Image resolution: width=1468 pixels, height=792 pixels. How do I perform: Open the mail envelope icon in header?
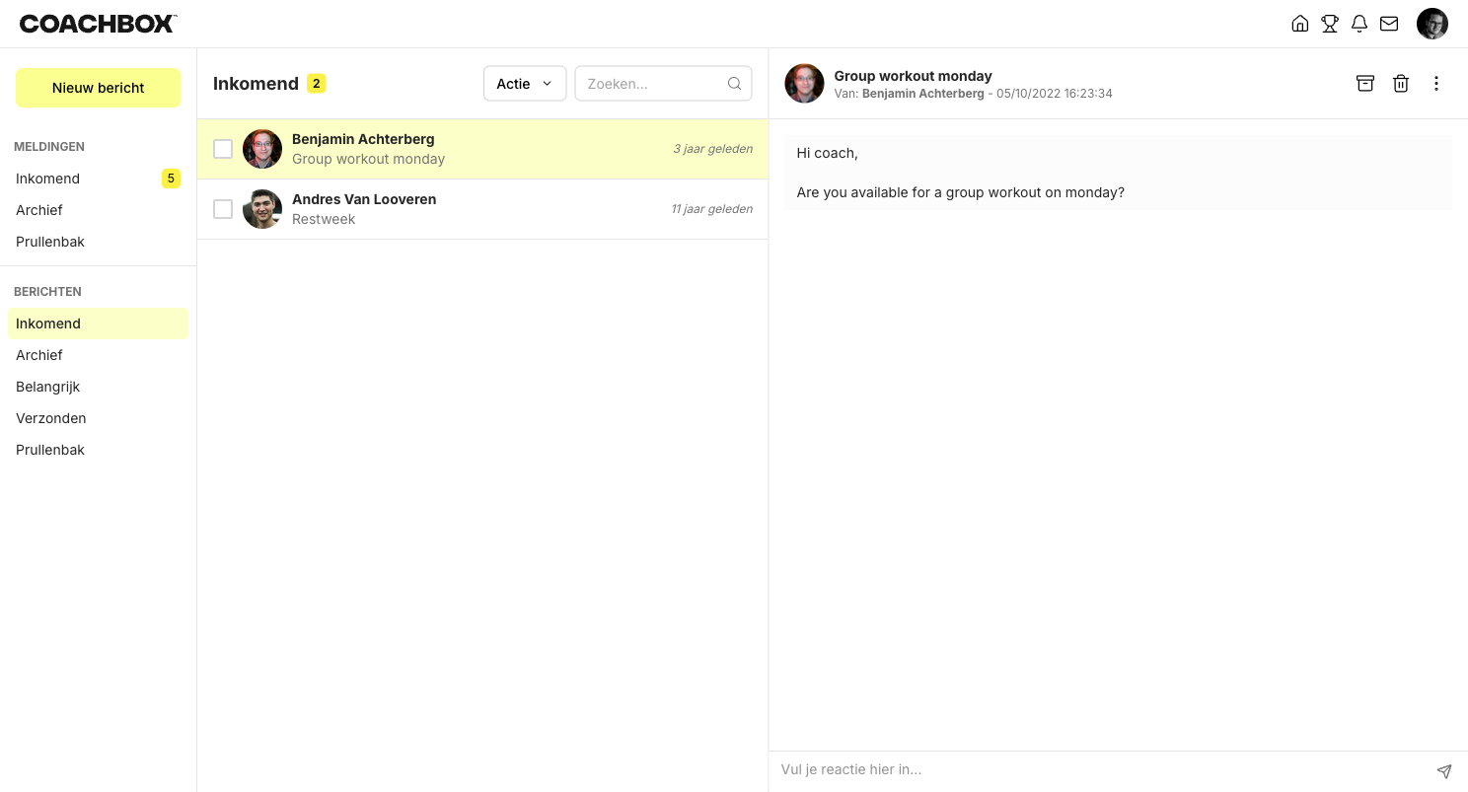(1389, 24)
